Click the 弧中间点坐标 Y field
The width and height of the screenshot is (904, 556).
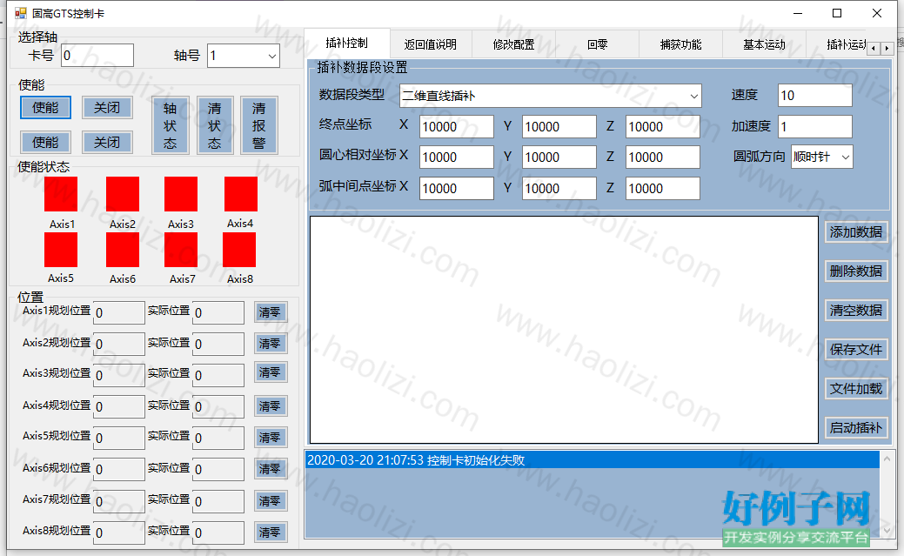(559, 189)
